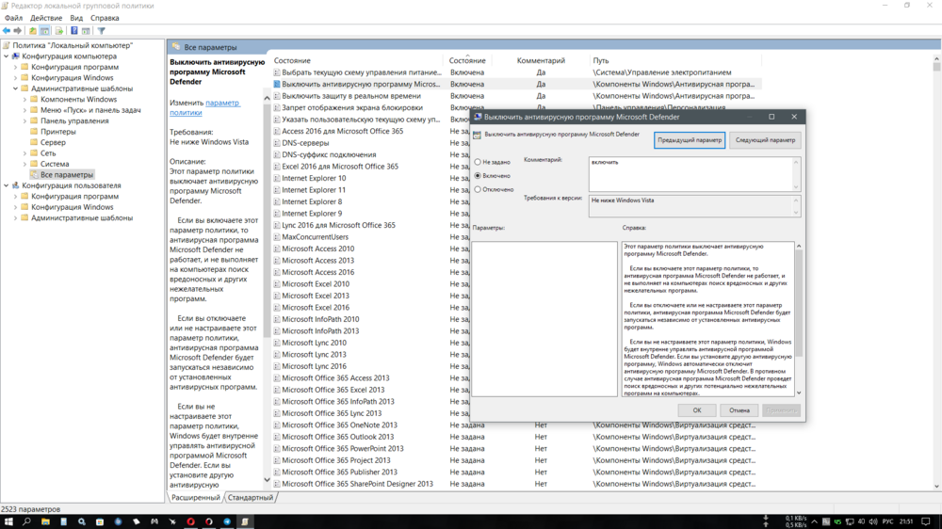Click the 'Следующий параметр' button
Image resolution: width=942 pixels, height=529 pixels.
click(x=765, y=140)
